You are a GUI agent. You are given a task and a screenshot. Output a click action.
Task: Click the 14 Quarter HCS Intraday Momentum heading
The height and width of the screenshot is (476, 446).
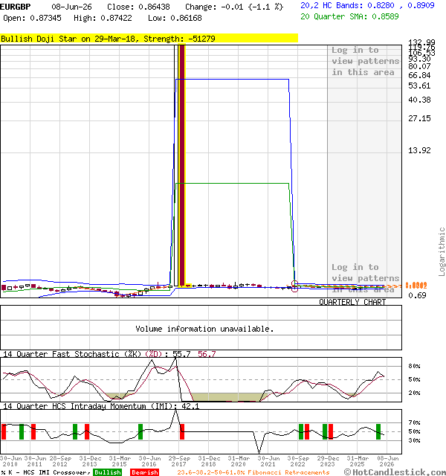[91, 406]
